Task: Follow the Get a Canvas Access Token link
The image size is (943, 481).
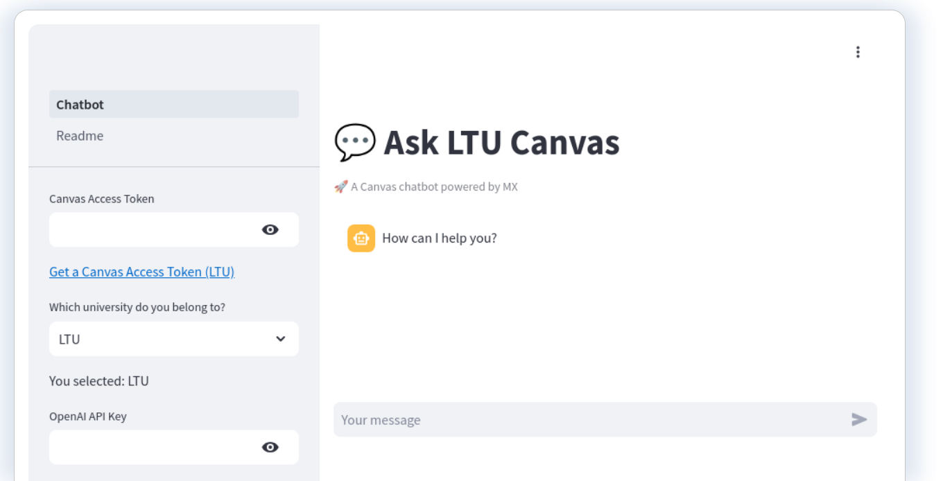Action: coord(142,272)
